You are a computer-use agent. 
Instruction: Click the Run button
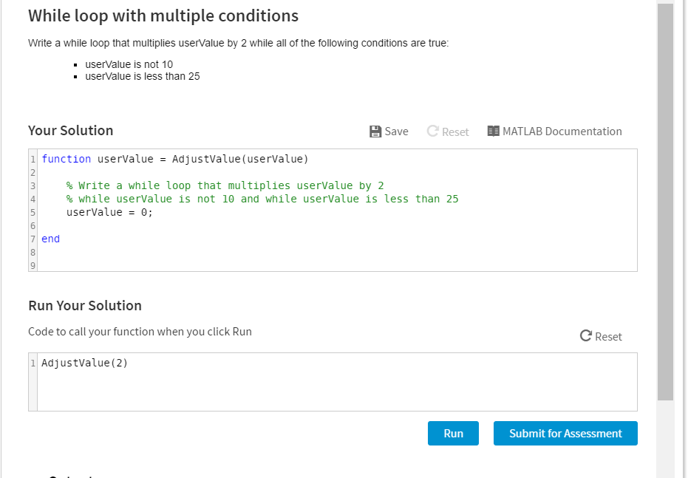click(x=453, y=433)
